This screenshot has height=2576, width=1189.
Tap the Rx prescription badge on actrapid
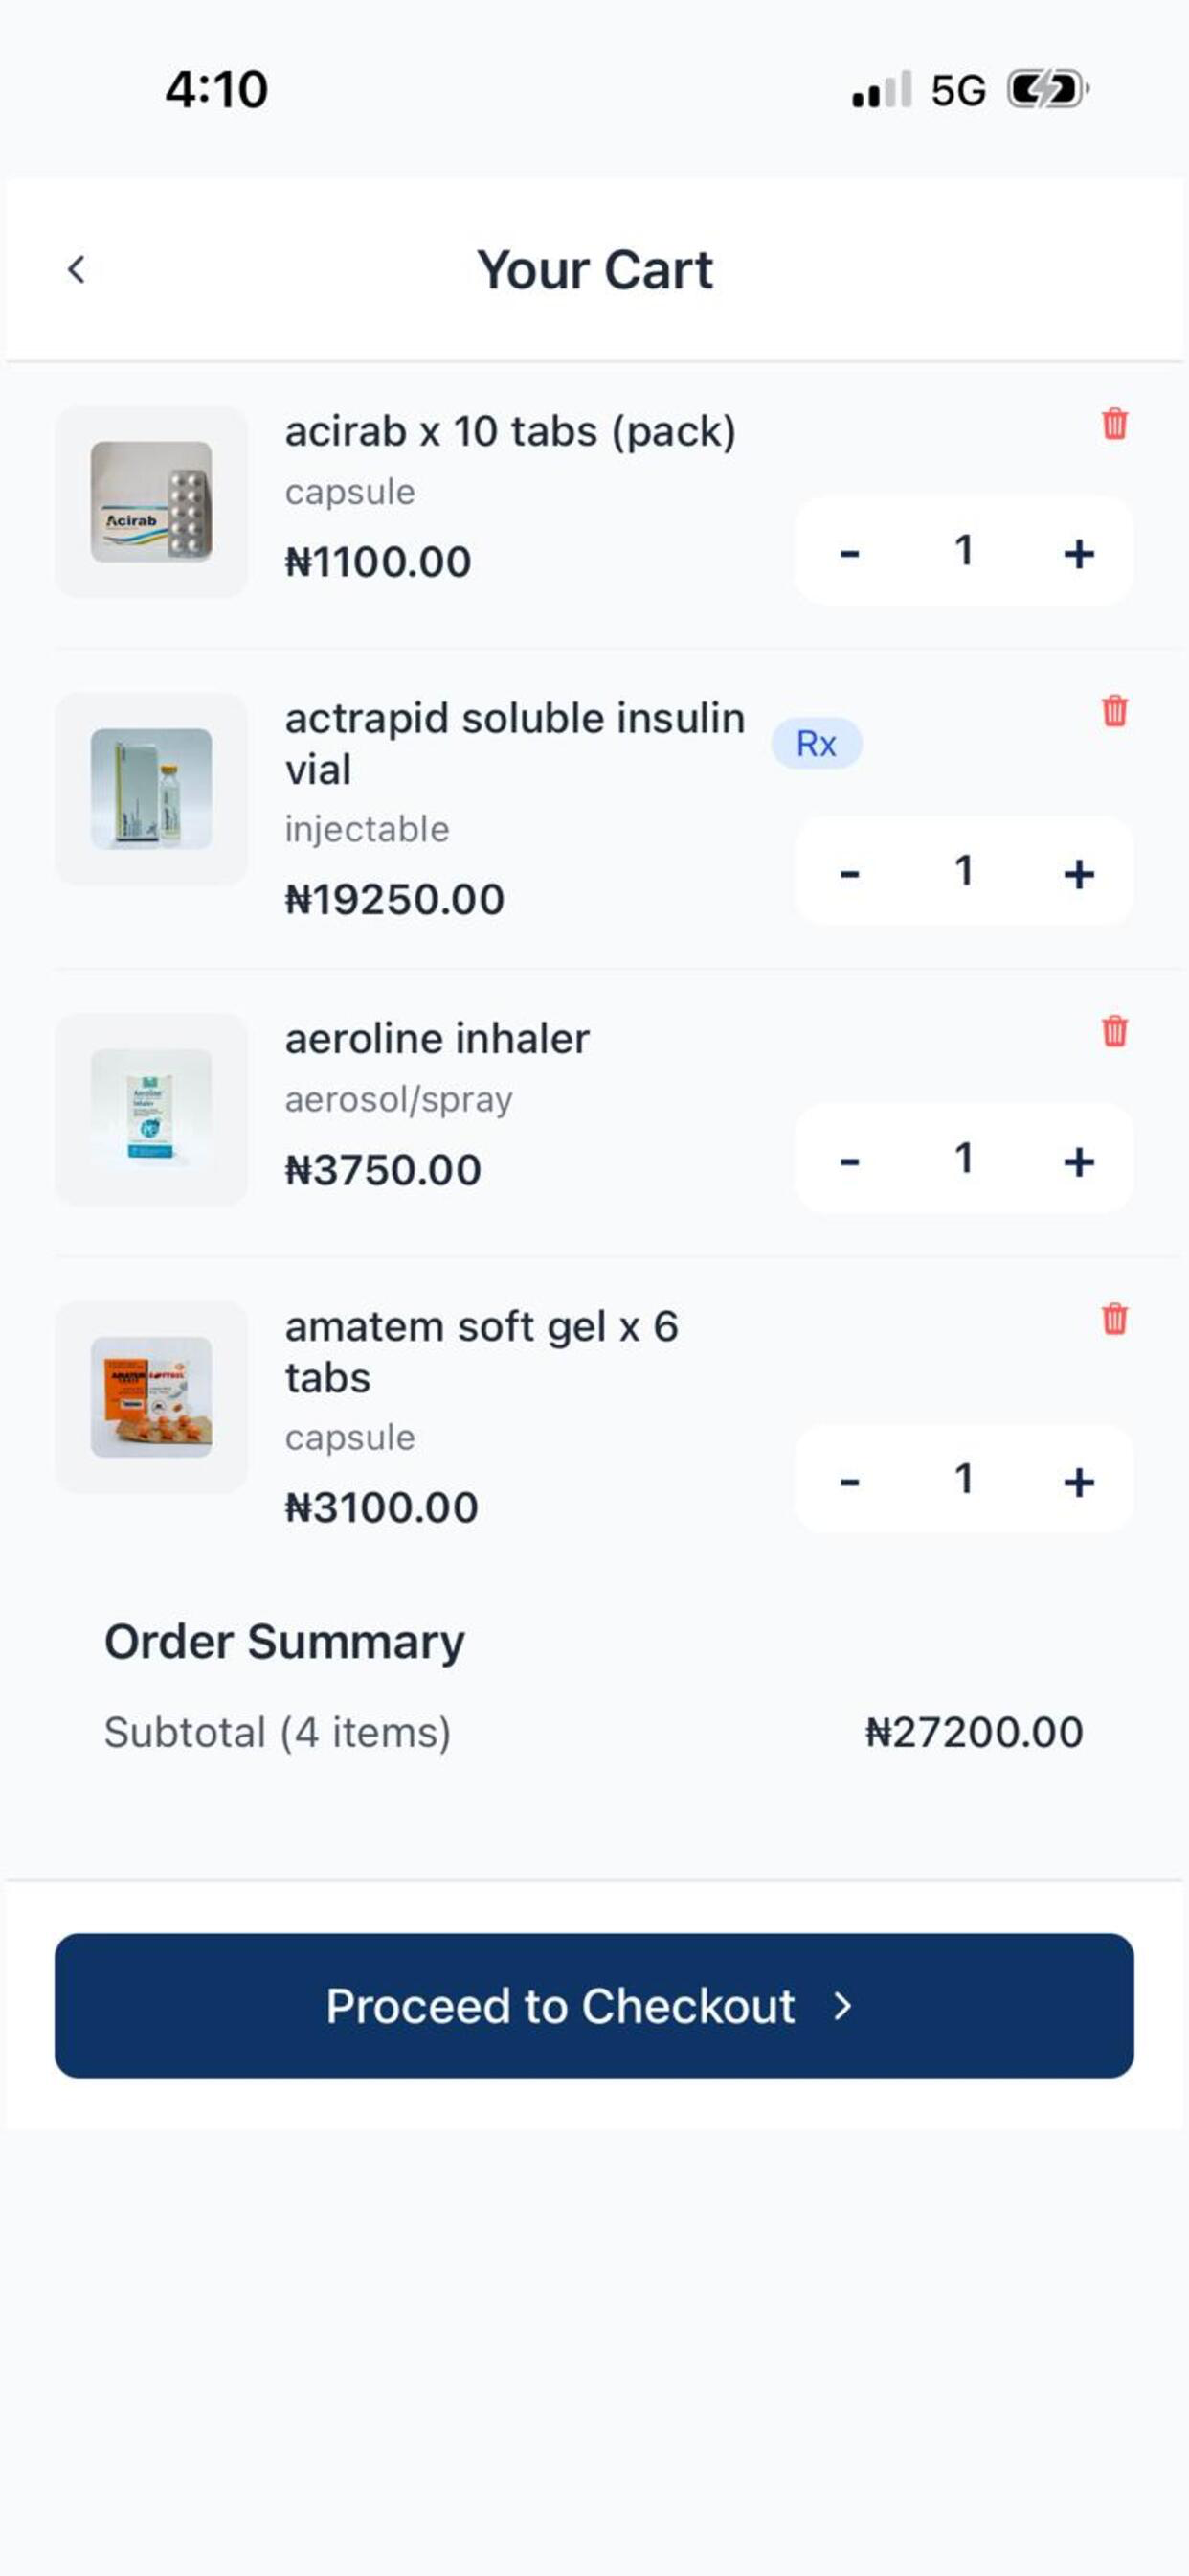tap(817, 743)
